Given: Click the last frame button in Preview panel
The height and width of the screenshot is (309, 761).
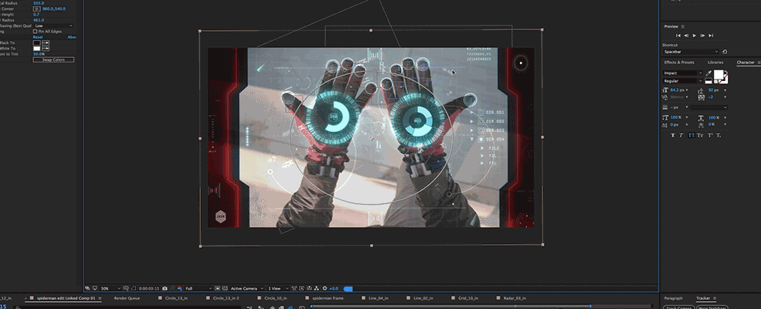Looking at the screenshot, I should click(711, 36).
